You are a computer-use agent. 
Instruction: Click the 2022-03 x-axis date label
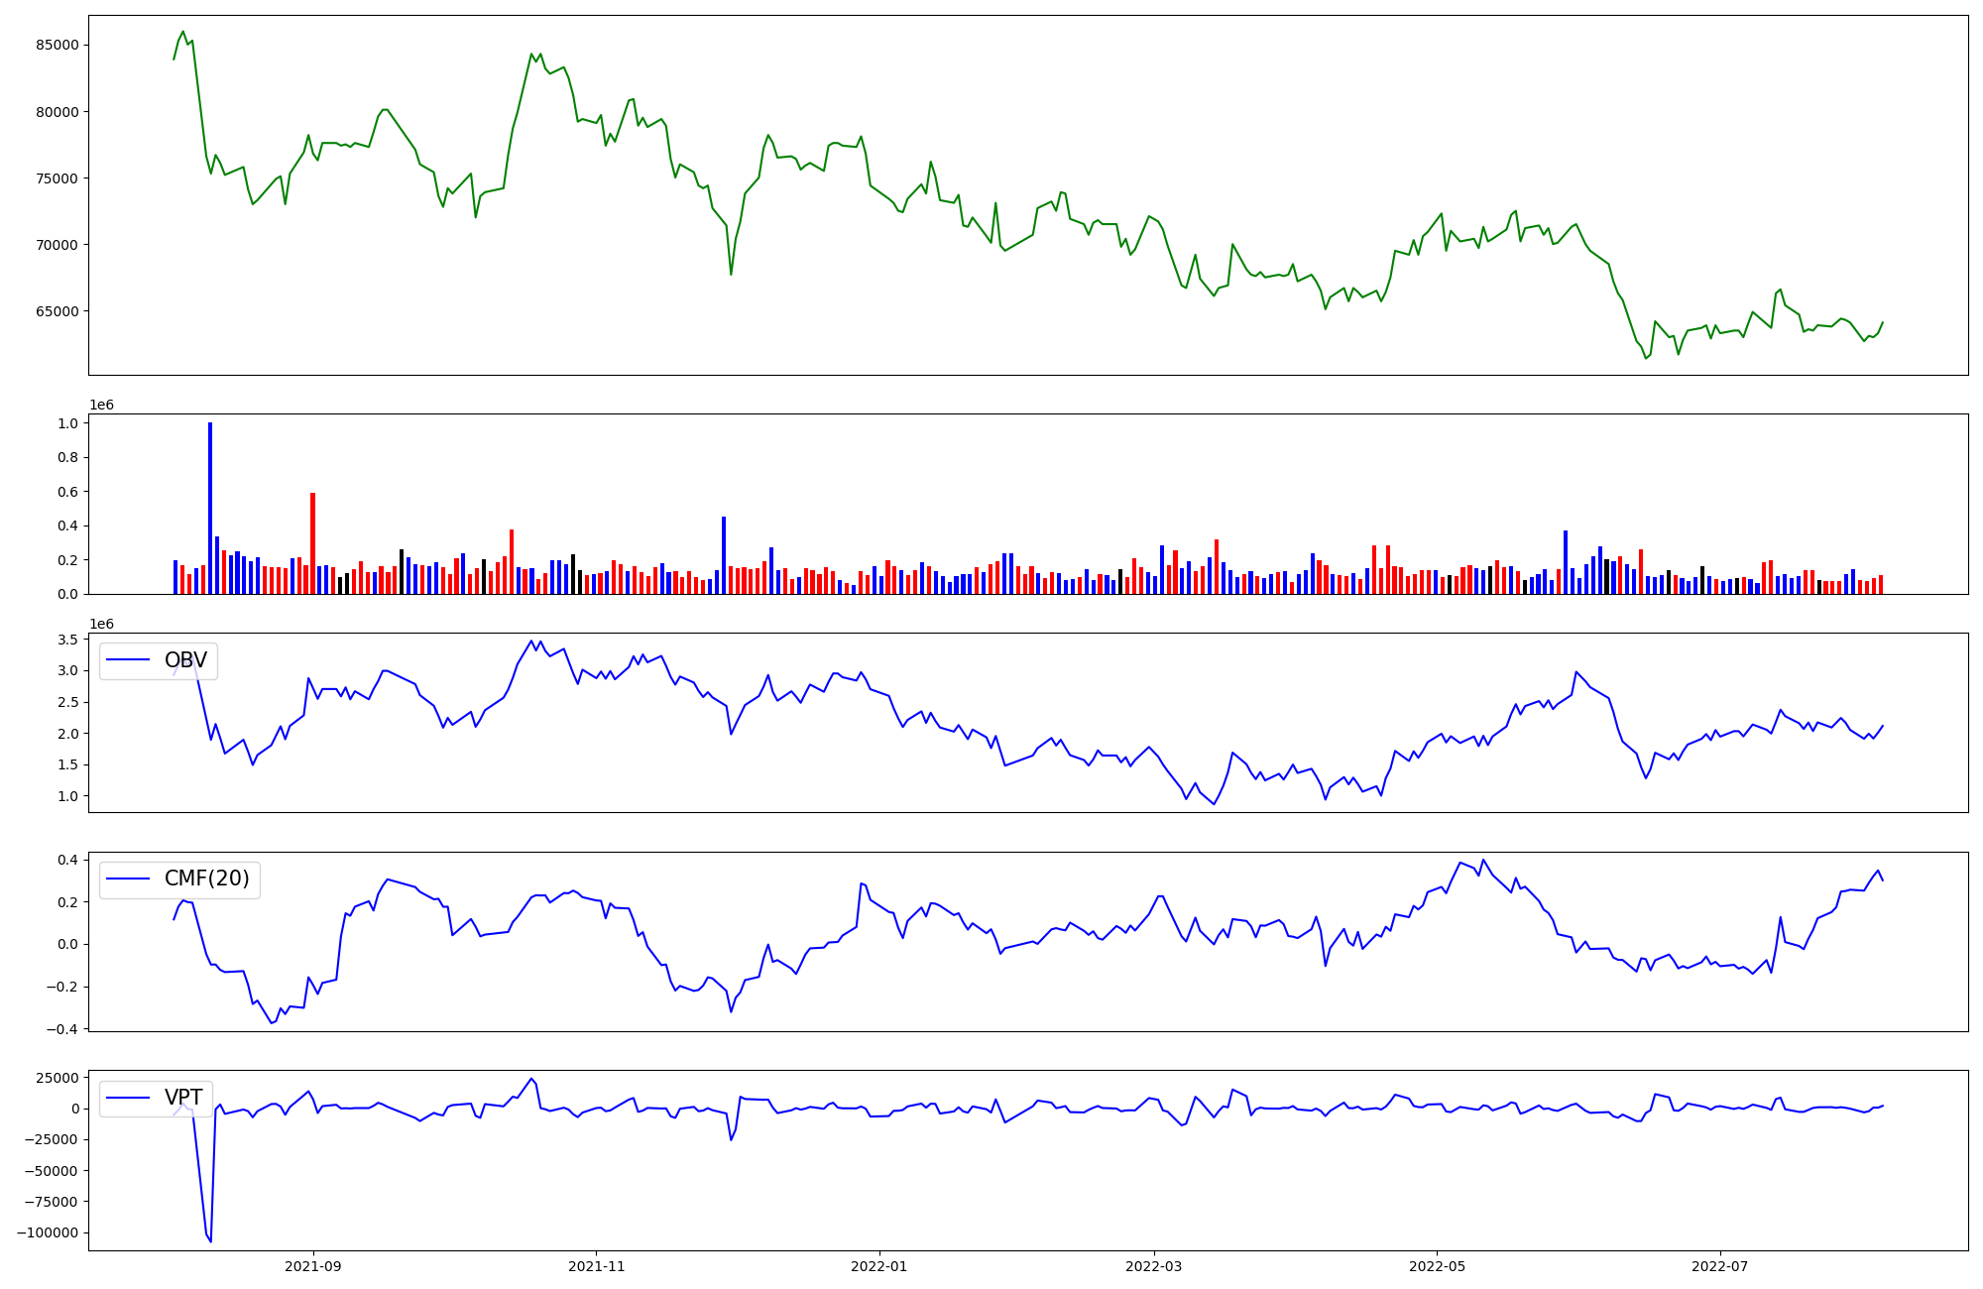pyautogui.click(x=1154, y=1266)
